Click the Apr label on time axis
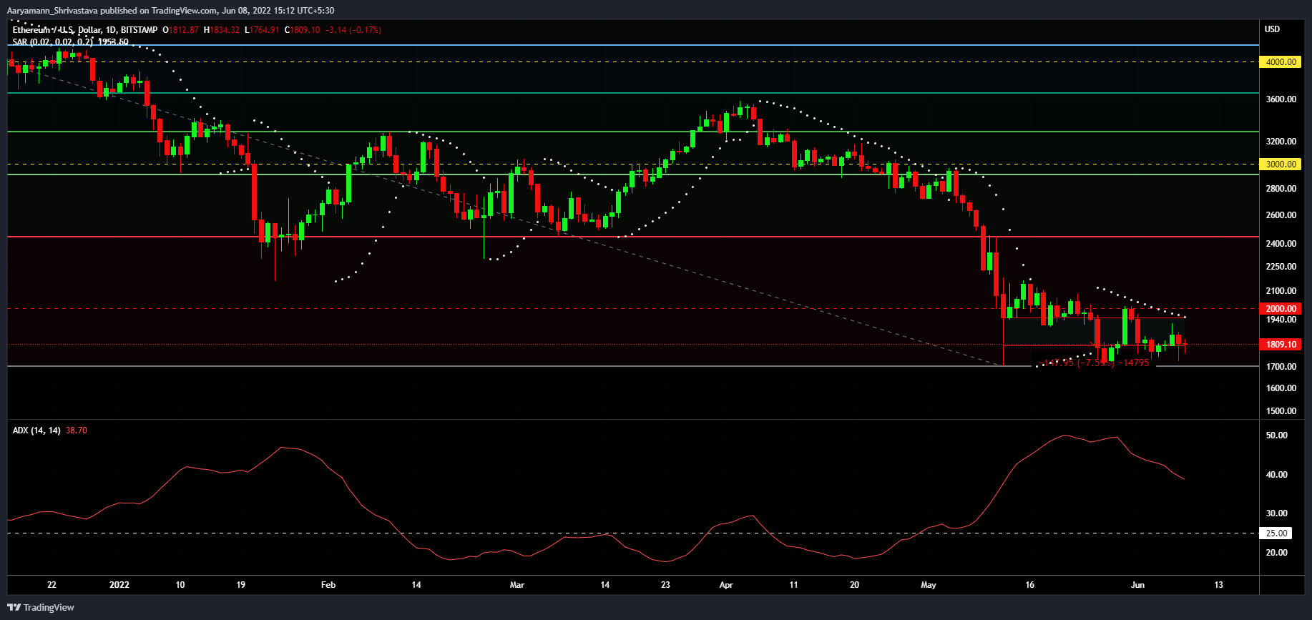1312x620 pixels. point(726,585)
